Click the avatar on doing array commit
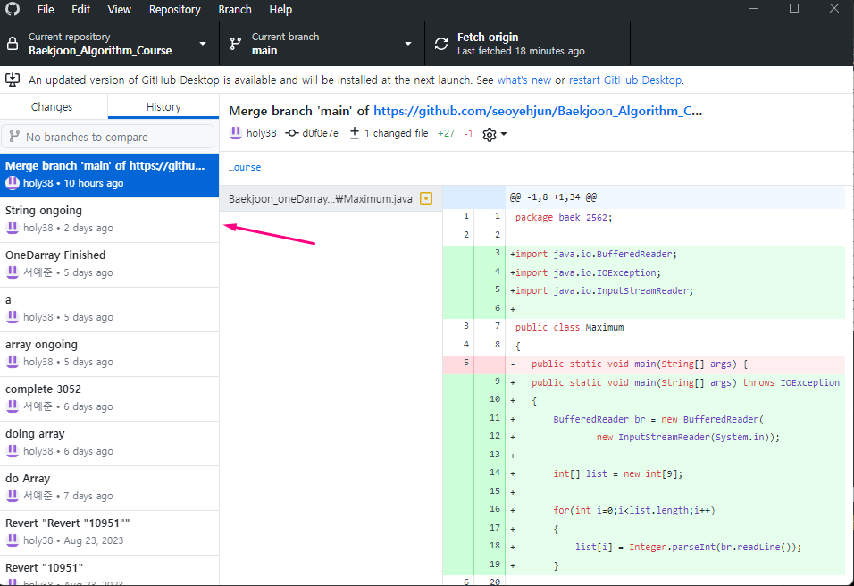Image resolution: width=854 pixels, height=586 pixels. 12,451
